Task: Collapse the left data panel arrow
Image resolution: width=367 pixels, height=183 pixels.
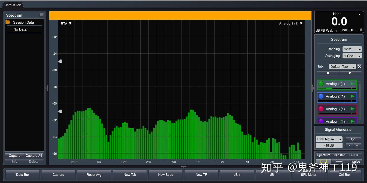Action: click(47, 88)
